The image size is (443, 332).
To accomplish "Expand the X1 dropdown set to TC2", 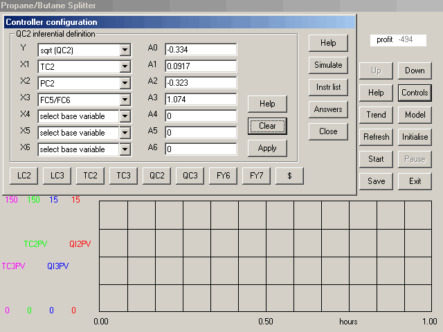I will click(x=125, y=66).
